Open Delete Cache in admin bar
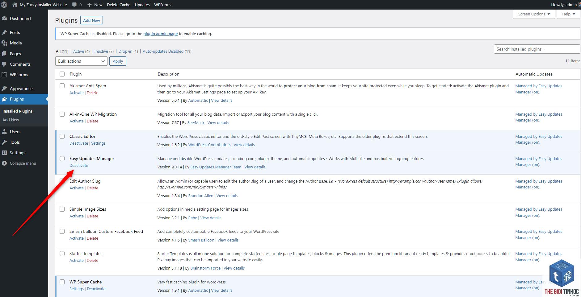 point(119,5)
